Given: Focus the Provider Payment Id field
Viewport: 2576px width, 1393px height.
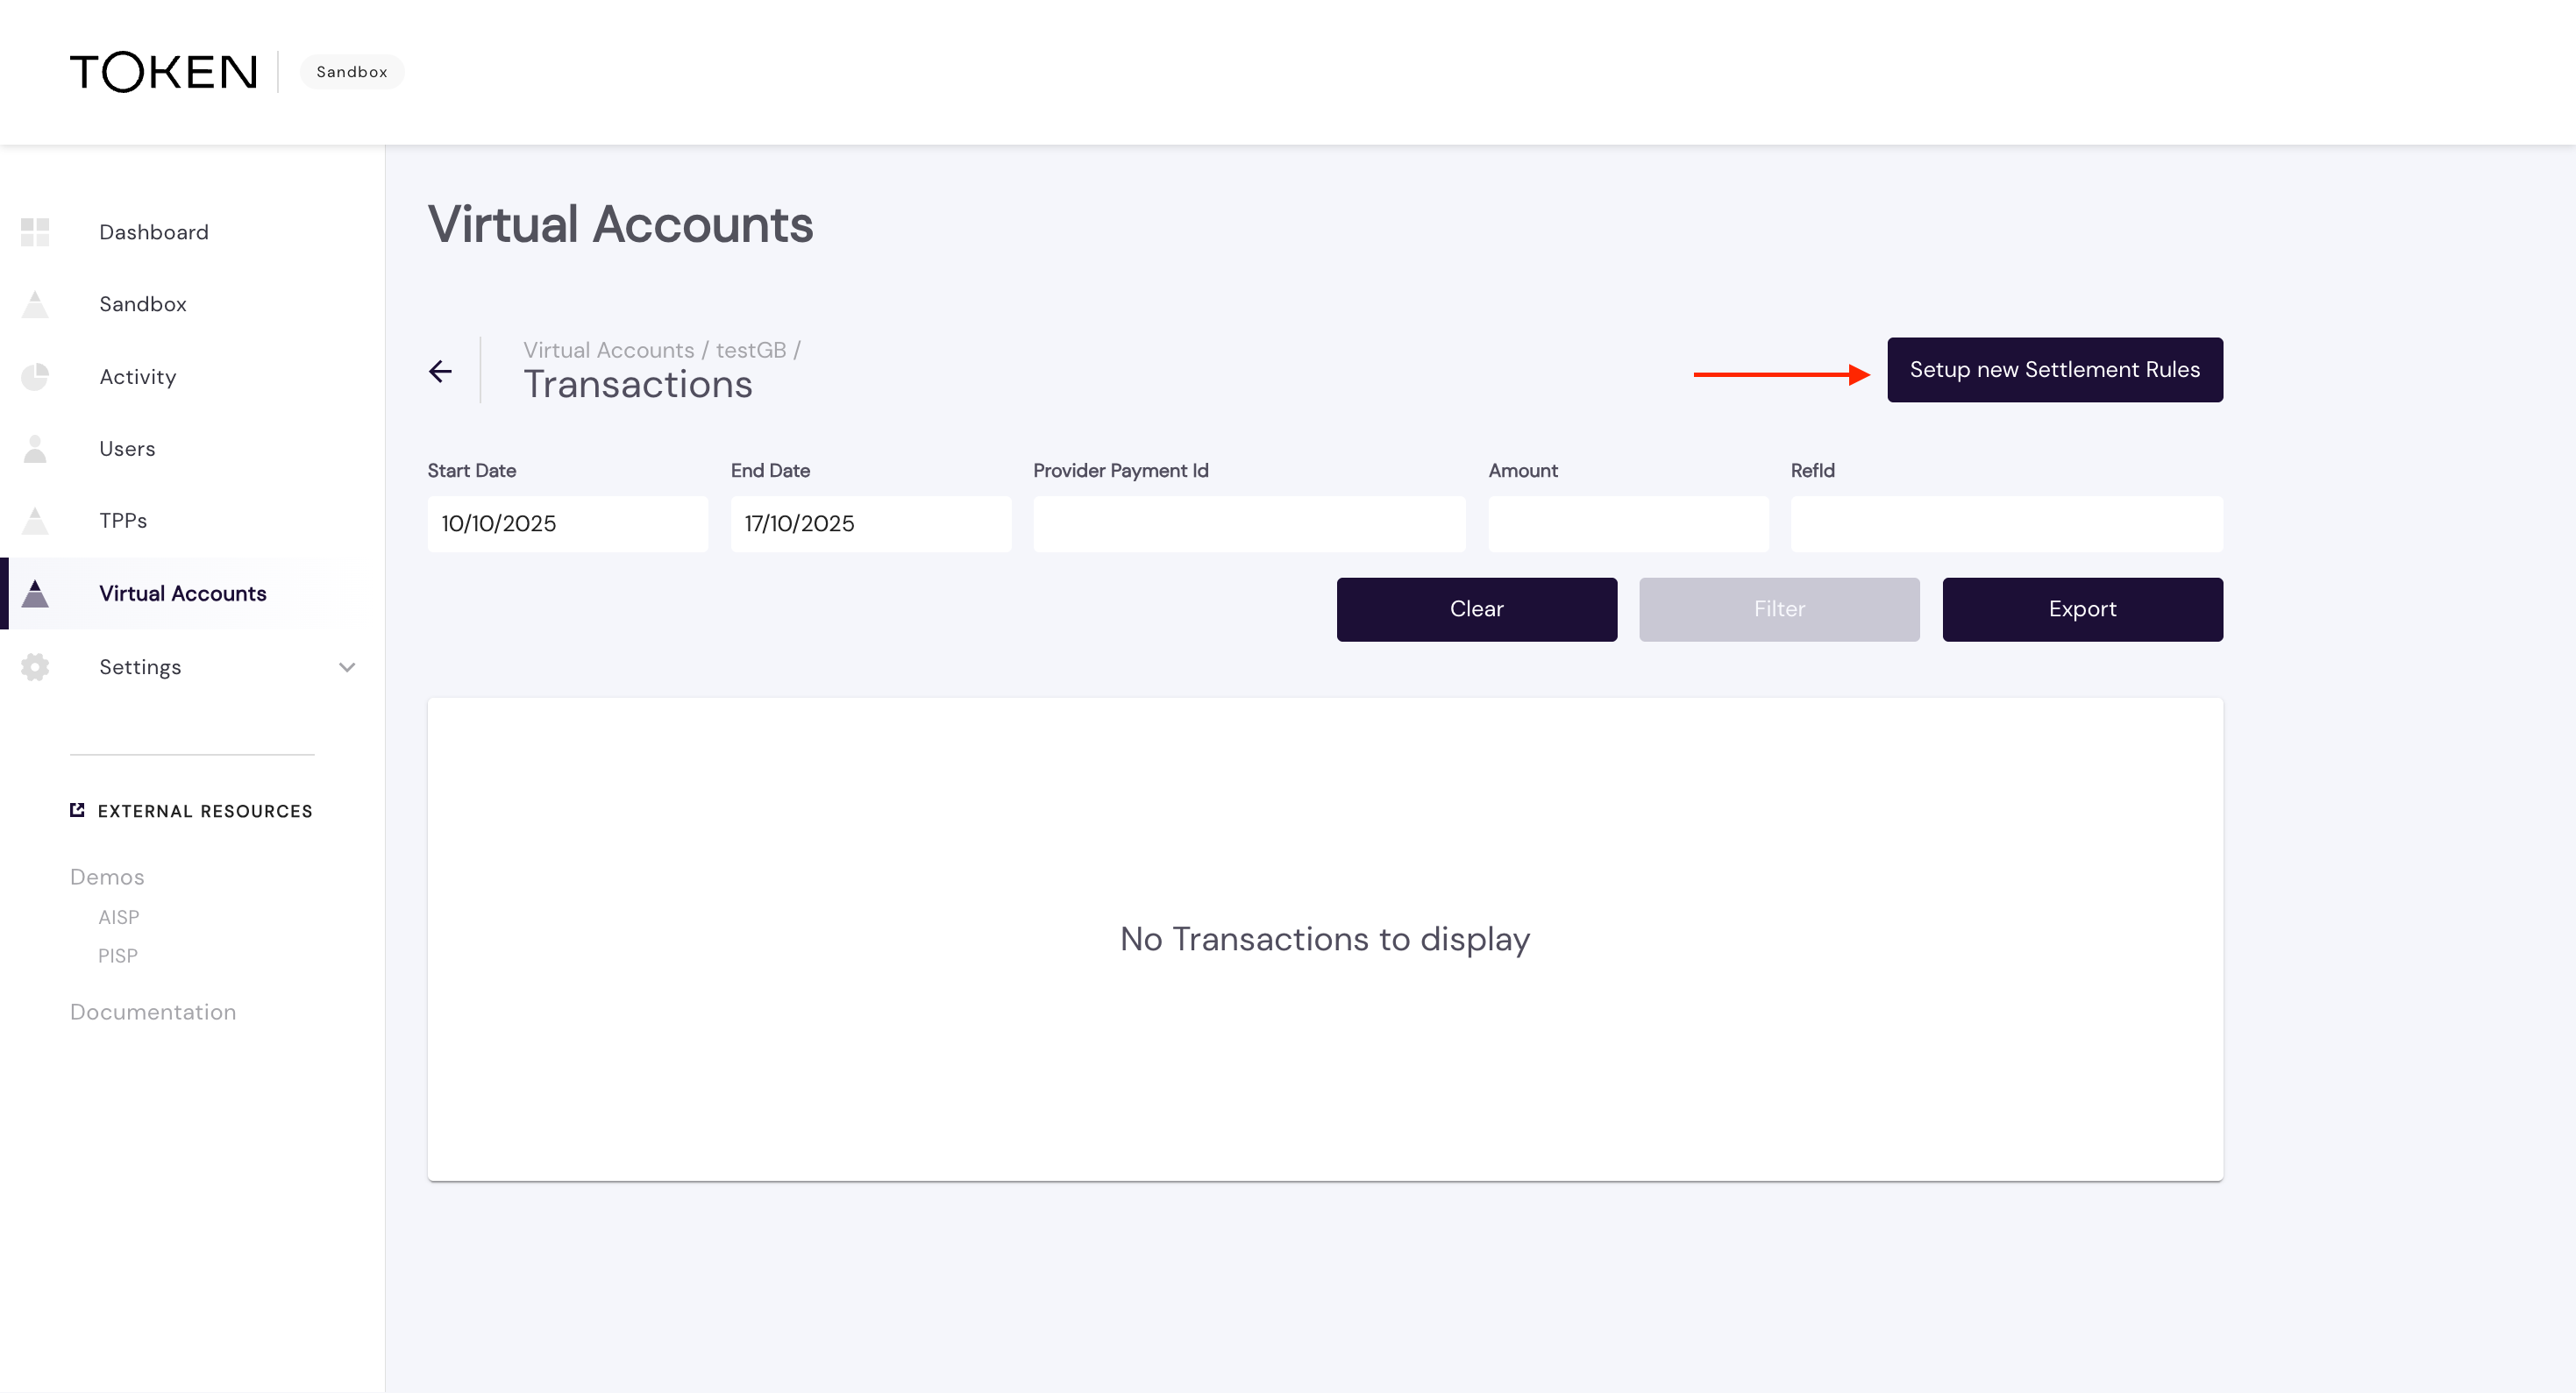Looking at the screenshot, I should click(x=1249, y=523).
